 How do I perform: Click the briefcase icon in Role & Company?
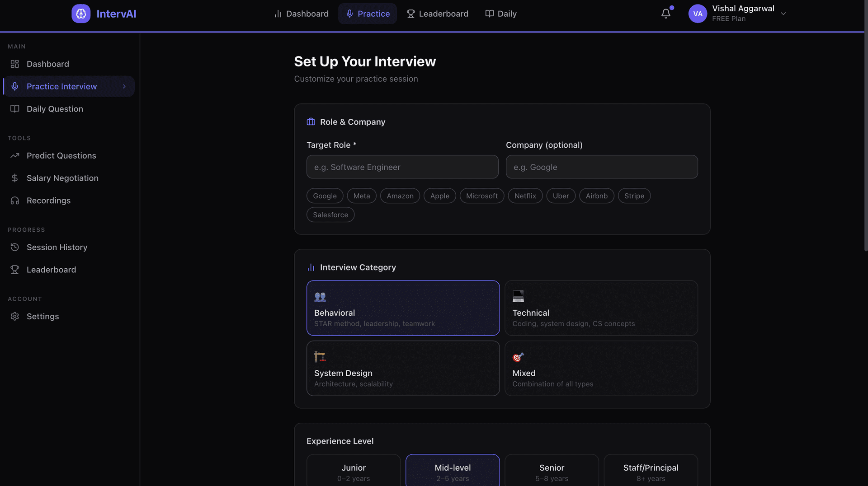tap(311, 122)
